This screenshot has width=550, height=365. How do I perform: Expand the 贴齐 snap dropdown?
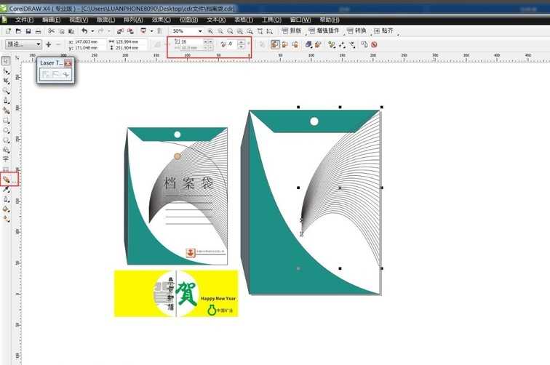click(x=399, y=31)
